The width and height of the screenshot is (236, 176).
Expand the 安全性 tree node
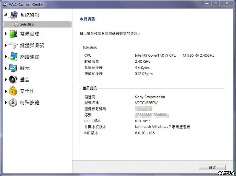6,91
